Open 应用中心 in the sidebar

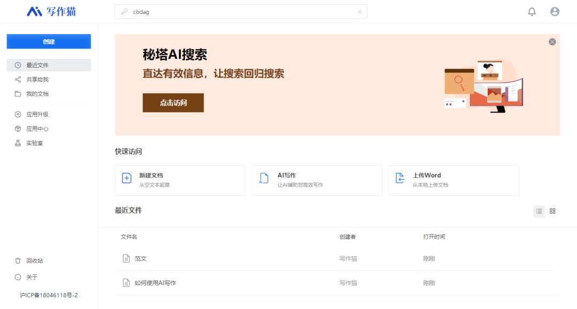pos(49,129)
